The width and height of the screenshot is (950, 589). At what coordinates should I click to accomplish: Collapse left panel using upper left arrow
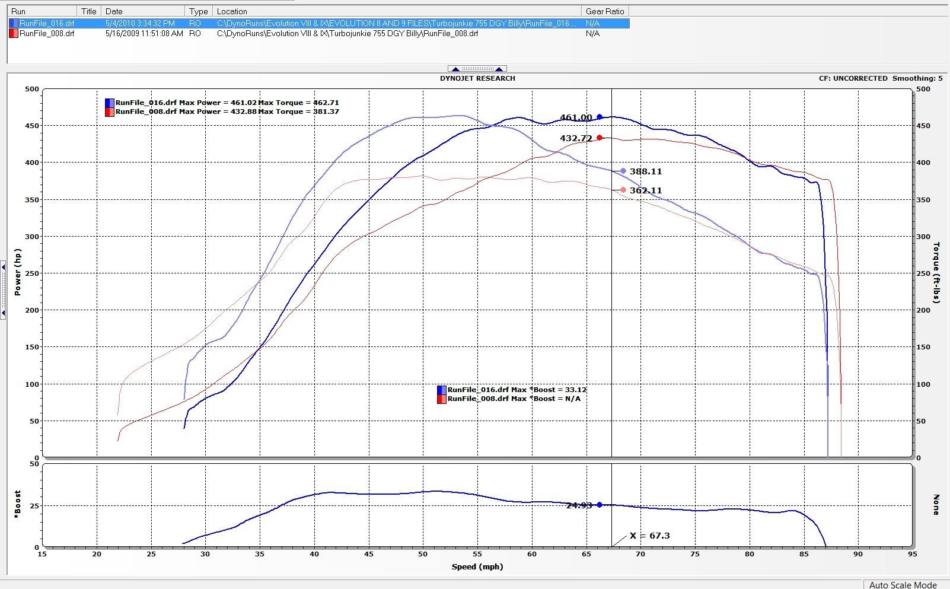click(x=3, y=268)
